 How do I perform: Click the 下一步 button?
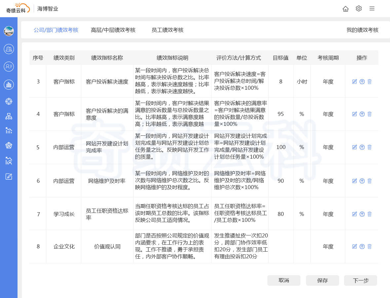(361, 280)
